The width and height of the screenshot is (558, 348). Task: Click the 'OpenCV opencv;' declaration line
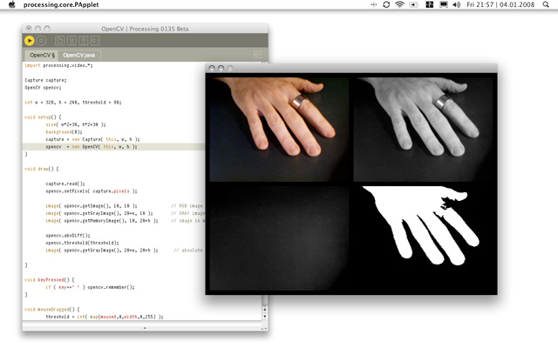43,87
